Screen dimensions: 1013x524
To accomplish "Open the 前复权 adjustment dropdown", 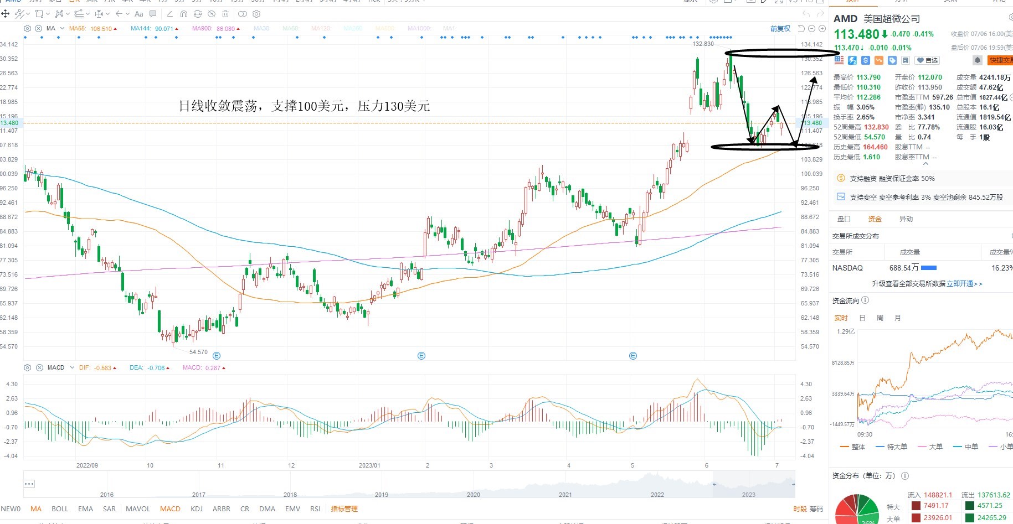I will tap(780, 28).
